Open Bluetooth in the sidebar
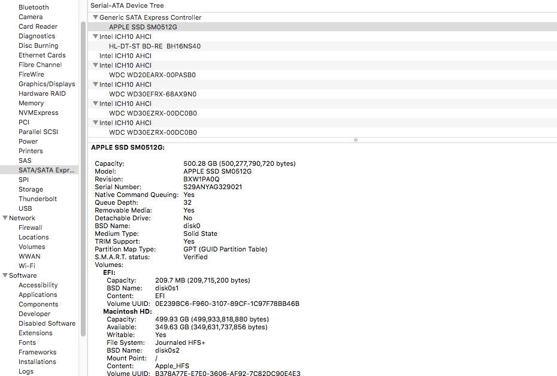 click(34, 7)
